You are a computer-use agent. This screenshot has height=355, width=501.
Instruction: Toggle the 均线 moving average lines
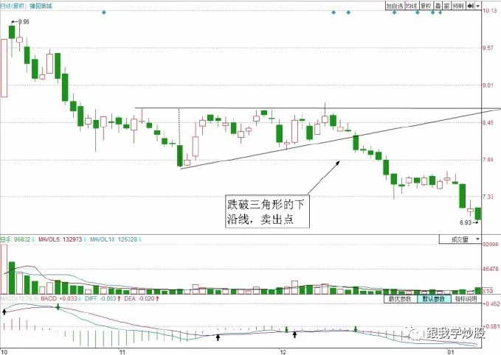[x=412, y=6]
